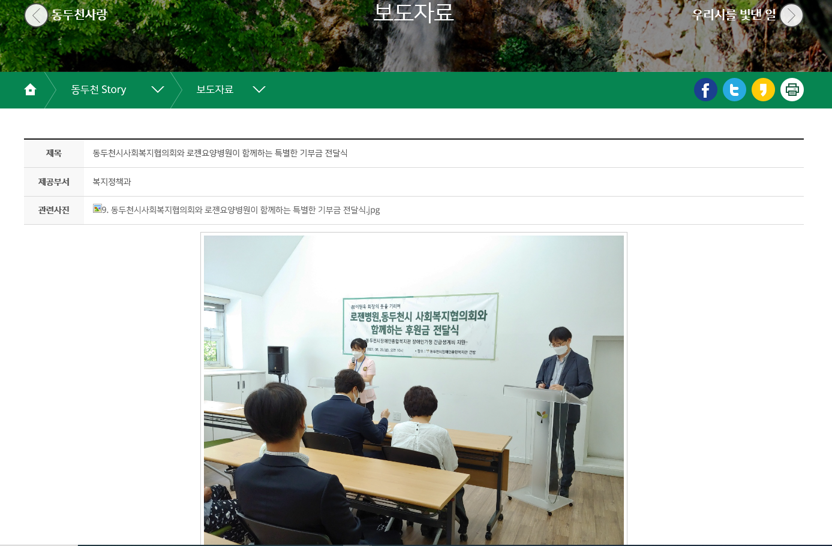The height and width of the screenshot is (546, 832).
Task: Click the left circular previous arrow
Action: point(36,16)
